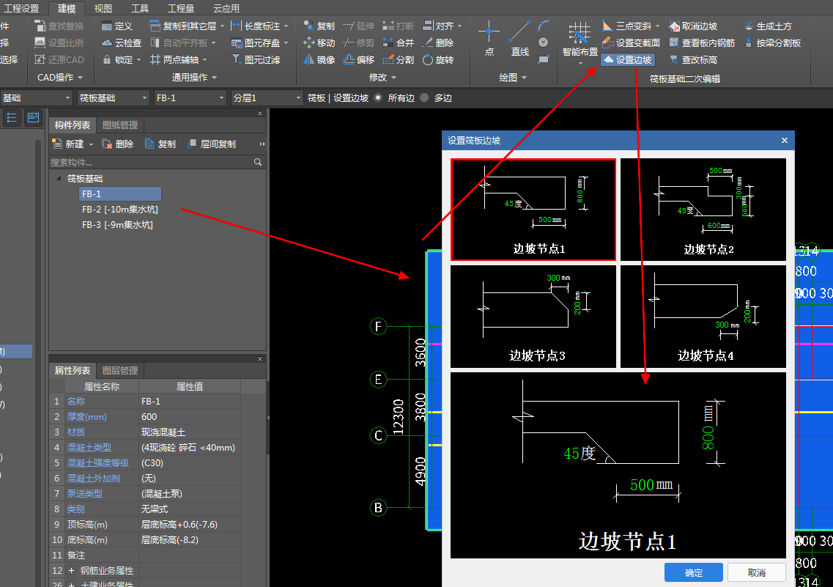The width and height of the screenshot is (833, 587).
Task: Run the 云检查 cloud check
Action: [x=122, y=43]
